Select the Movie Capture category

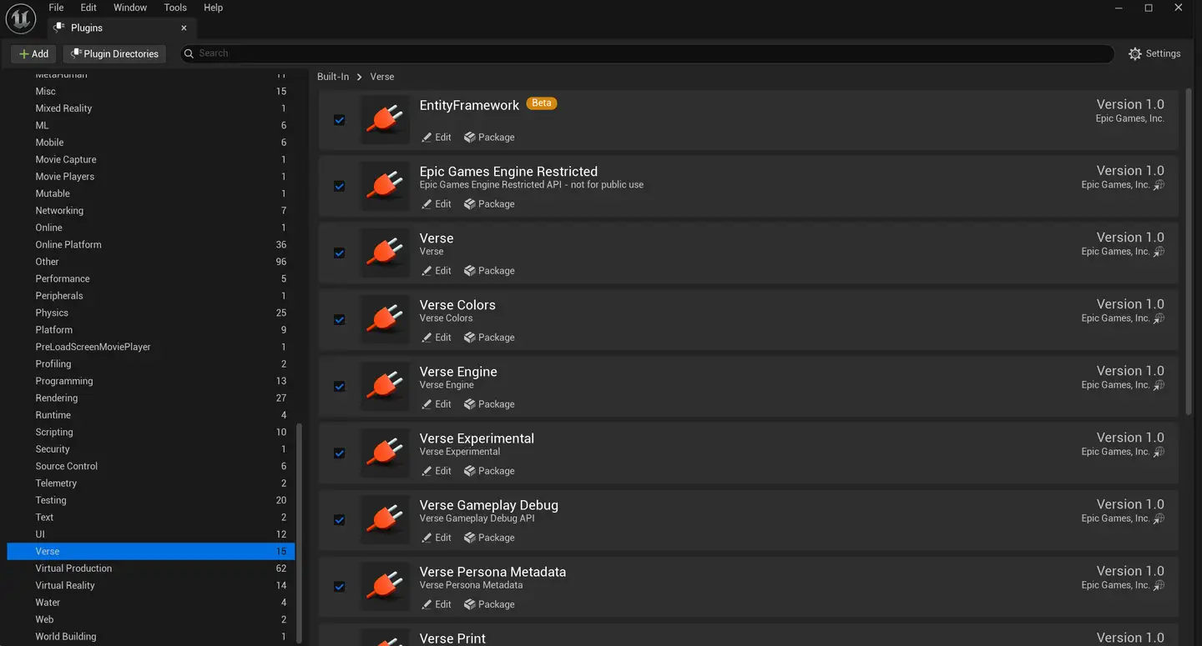pyautogui.click(x=151, y=159)
